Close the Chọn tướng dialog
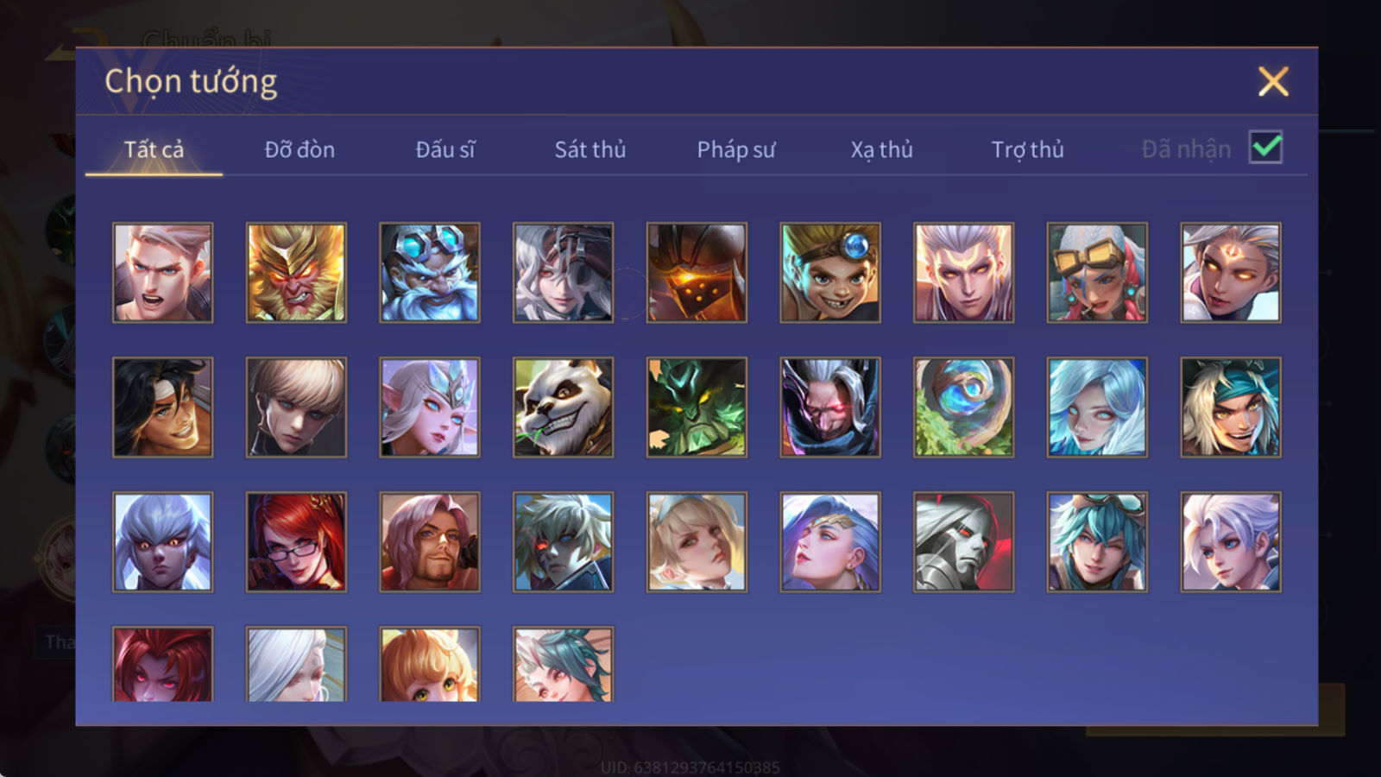The height and width of the screenshot is (777, 1381). point(1273,82)
